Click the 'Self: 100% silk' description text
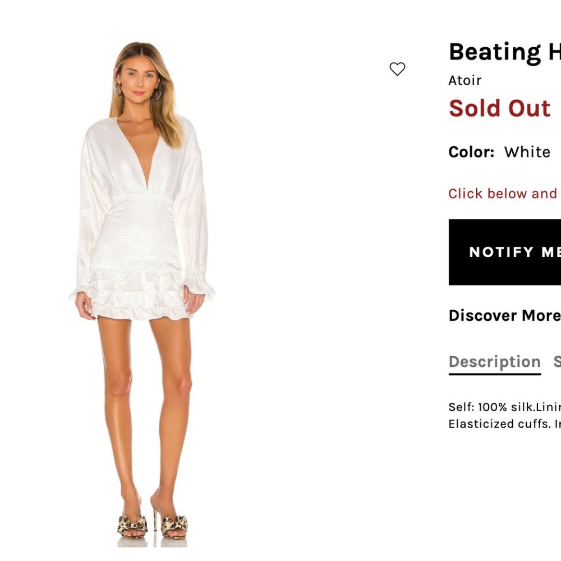Image resolution: width=561 pixels, height=561 pixels. pyautogui.click(x=504, y=407)
